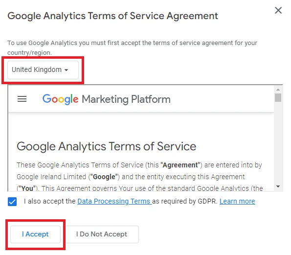Open the Data Processing Terms link
Image resolution: width=291 pixels, height=255 pixels.
tap(114, 201)
